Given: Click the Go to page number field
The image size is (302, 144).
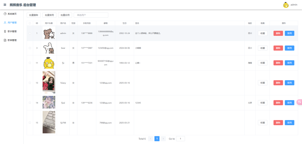Looking at the screenshot, I should tap(180, 139).
